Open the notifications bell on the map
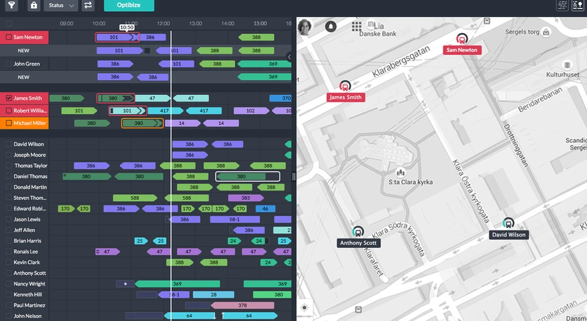Screen dimensions: 587x321 [330, 27]
